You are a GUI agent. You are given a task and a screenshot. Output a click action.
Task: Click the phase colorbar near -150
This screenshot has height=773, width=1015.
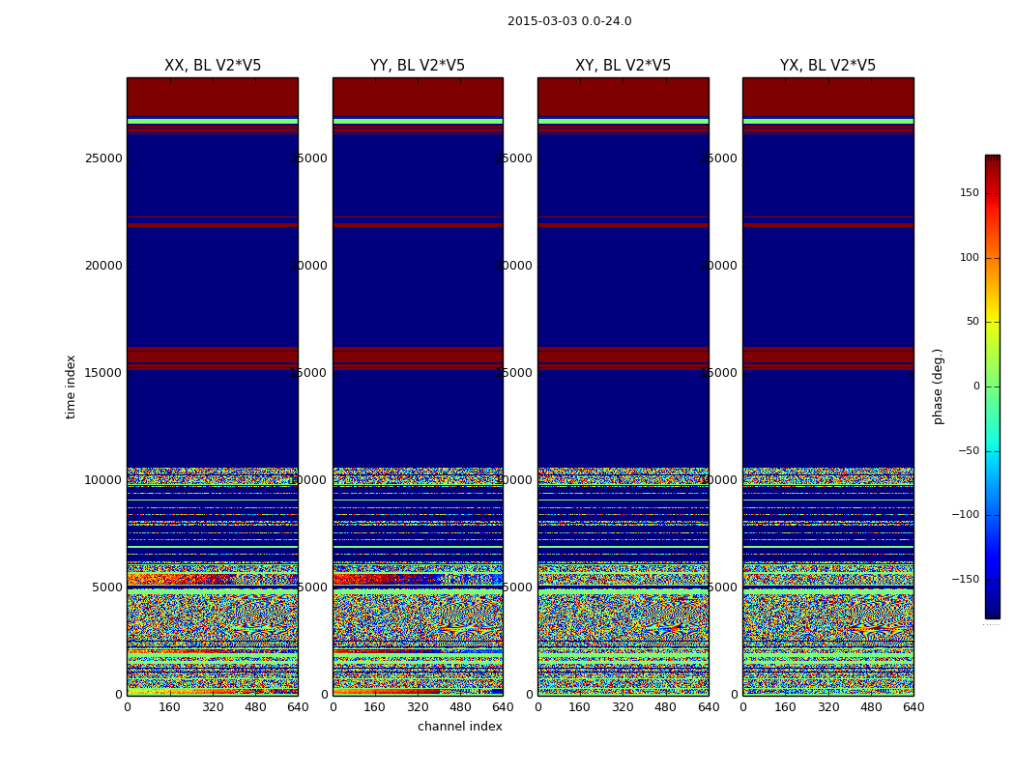tap(993, 579)
